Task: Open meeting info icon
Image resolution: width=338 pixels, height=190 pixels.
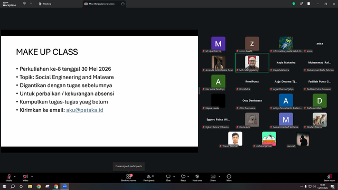Action: click(24, 4)
